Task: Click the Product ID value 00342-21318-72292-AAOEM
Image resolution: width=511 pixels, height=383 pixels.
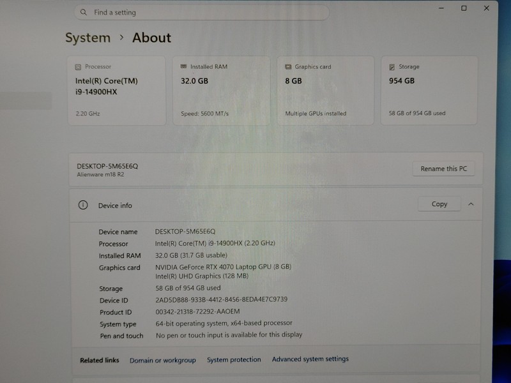Action: (x=197, y=312)
